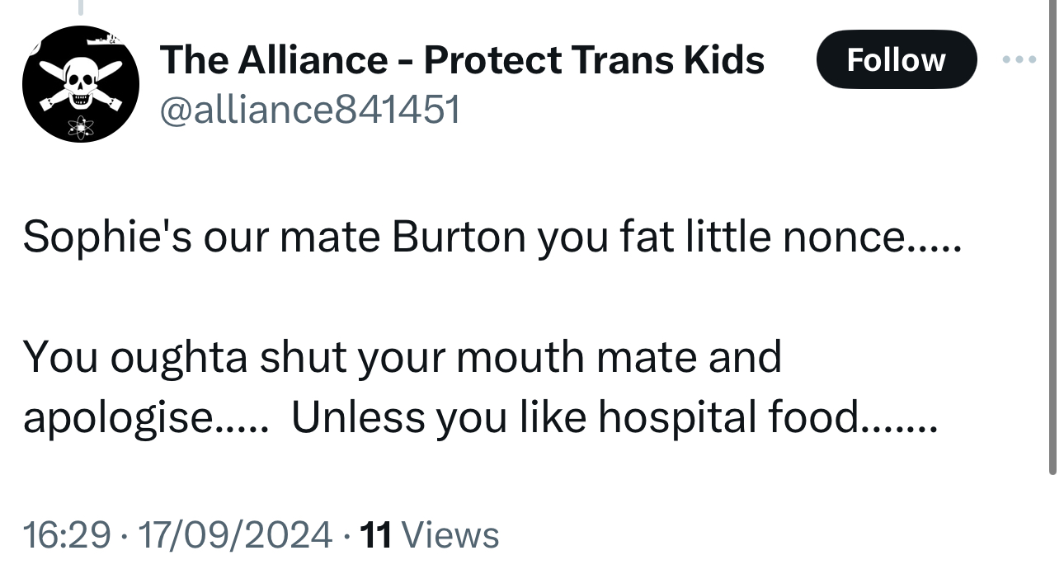Click the word "Burton" in the tweet text

(x=459, y=237)
